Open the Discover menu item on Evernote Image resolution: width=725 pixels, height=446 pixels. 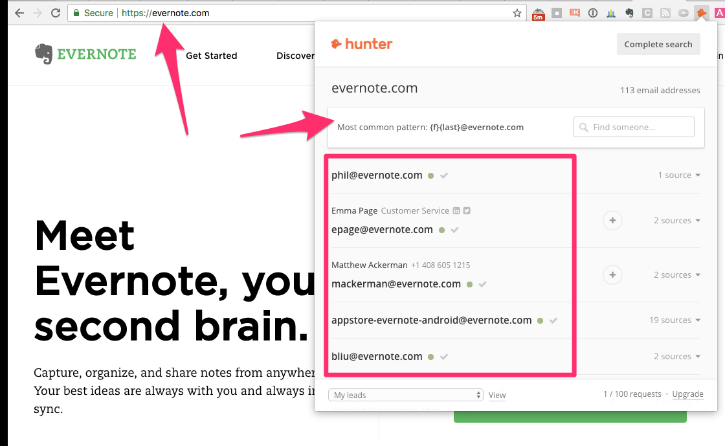point(295,56)
